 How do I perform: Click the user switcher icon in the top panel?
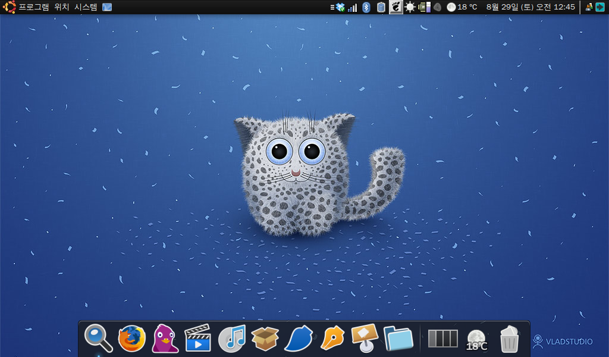point(589,7)
